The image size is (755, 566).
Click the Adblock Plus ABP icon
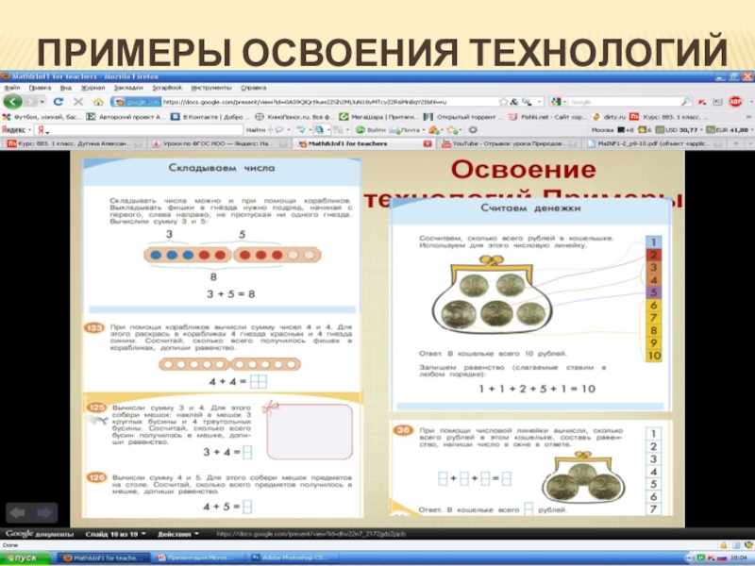[734, 101]
